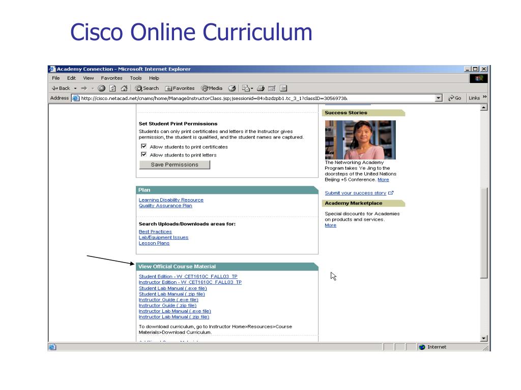
Task: Refresh the page with Refresh icon
Action: [113, 88]
